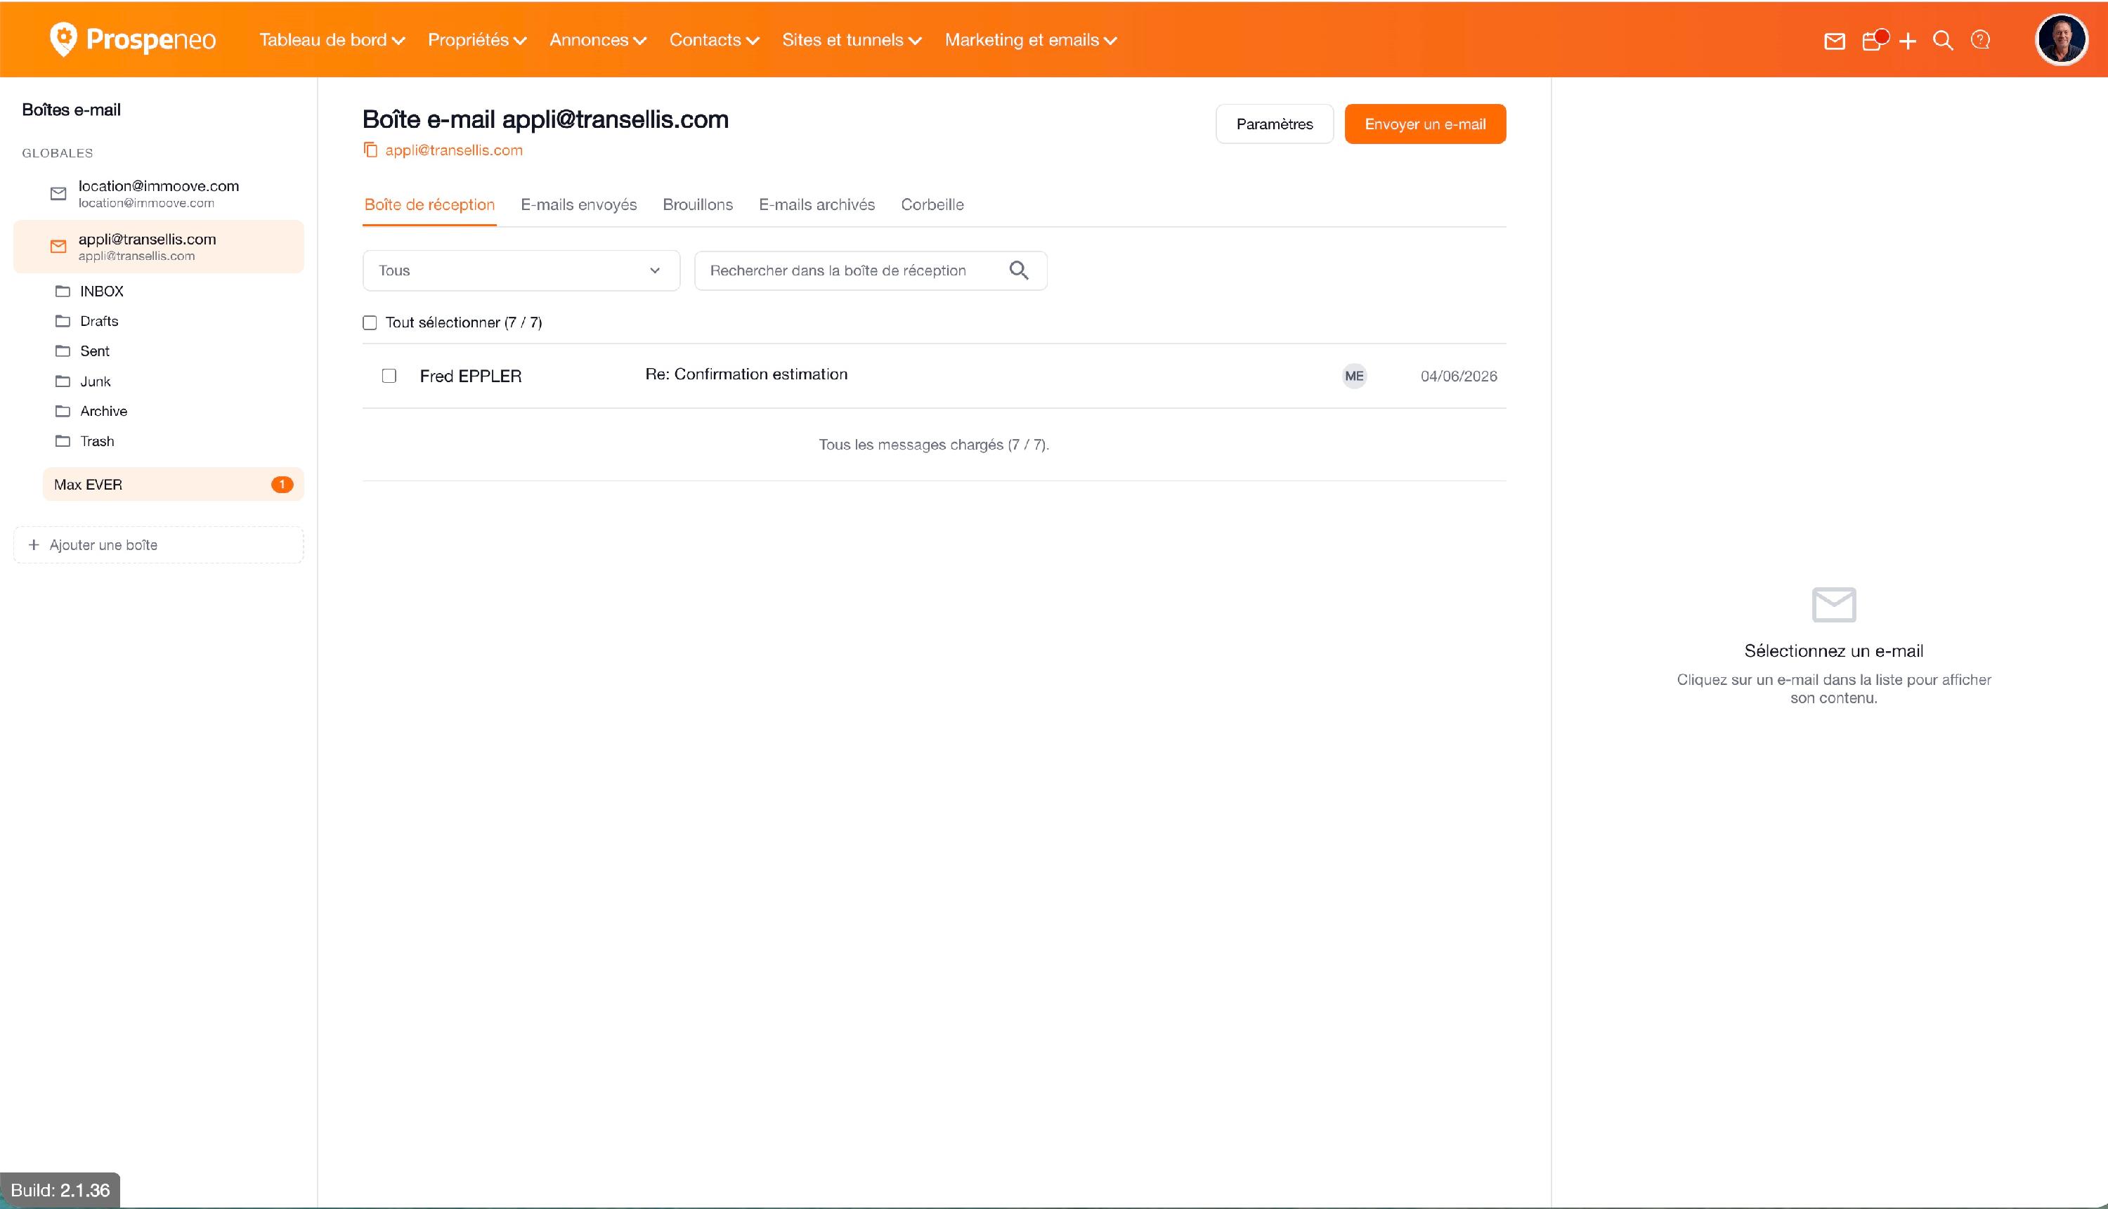Open the Sent folder label
The height and width of the screenshot is (1209, 2108).
(95, 351)
